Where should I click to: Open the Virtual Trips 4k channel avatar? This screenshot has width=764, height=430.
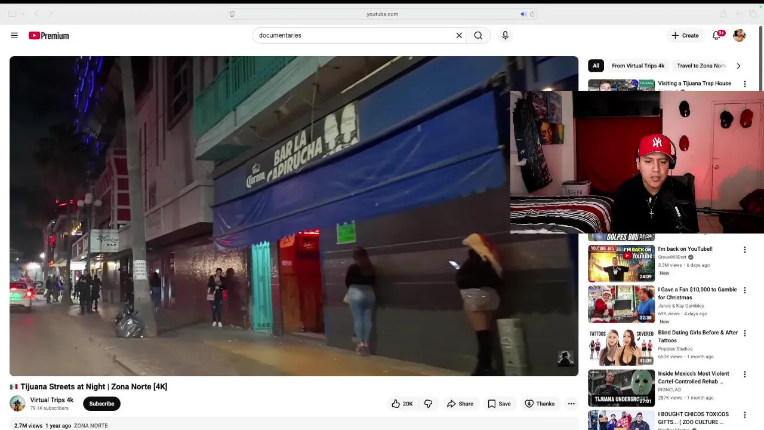17,404
